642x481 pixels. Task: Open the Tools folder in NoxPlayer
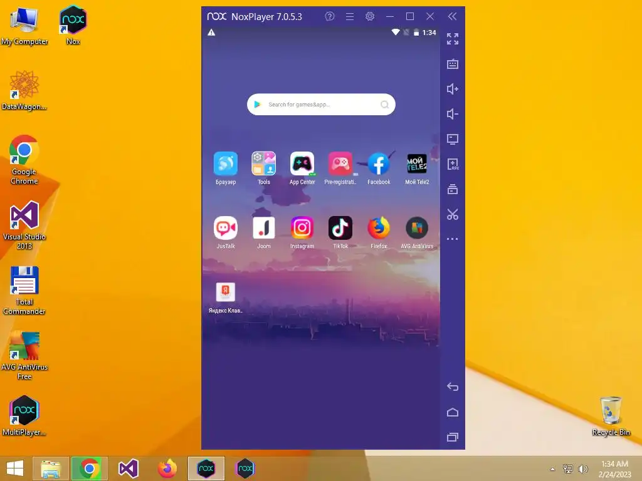click(x=264, y=164)
